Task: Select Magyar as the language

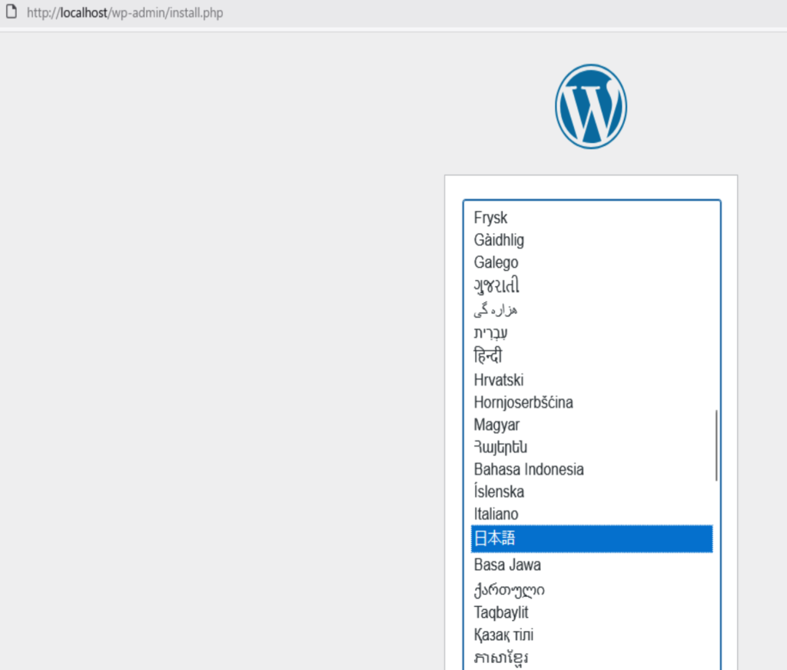Action: pos(496,425)
